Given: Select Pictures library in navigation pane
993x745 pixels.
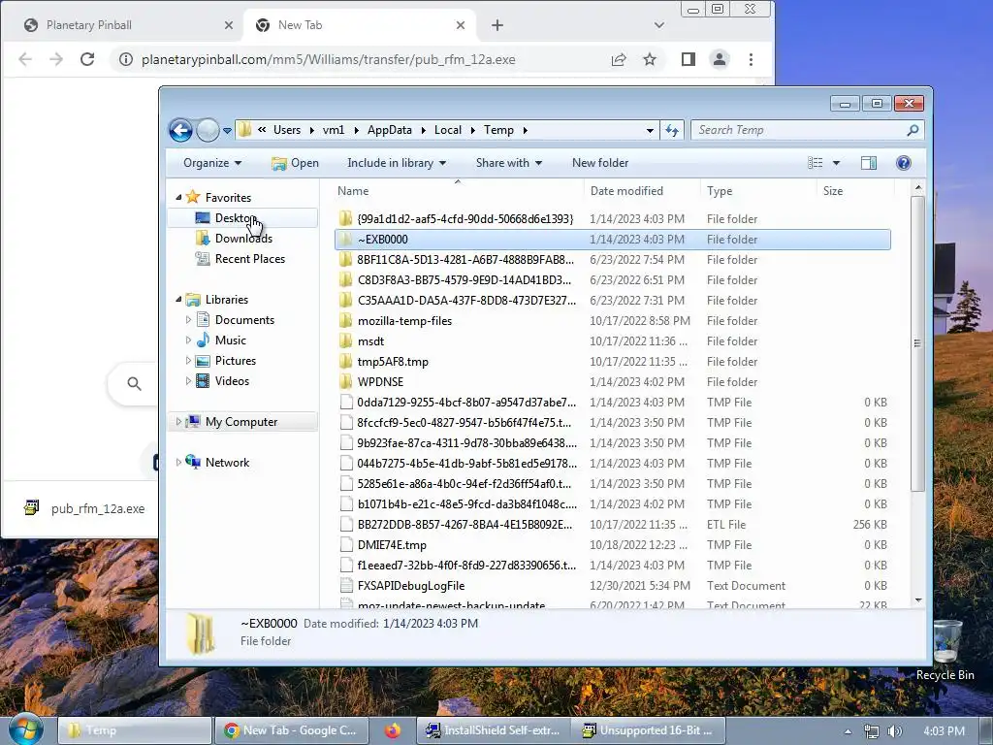Looking at the screenshot, I should 235,361.
